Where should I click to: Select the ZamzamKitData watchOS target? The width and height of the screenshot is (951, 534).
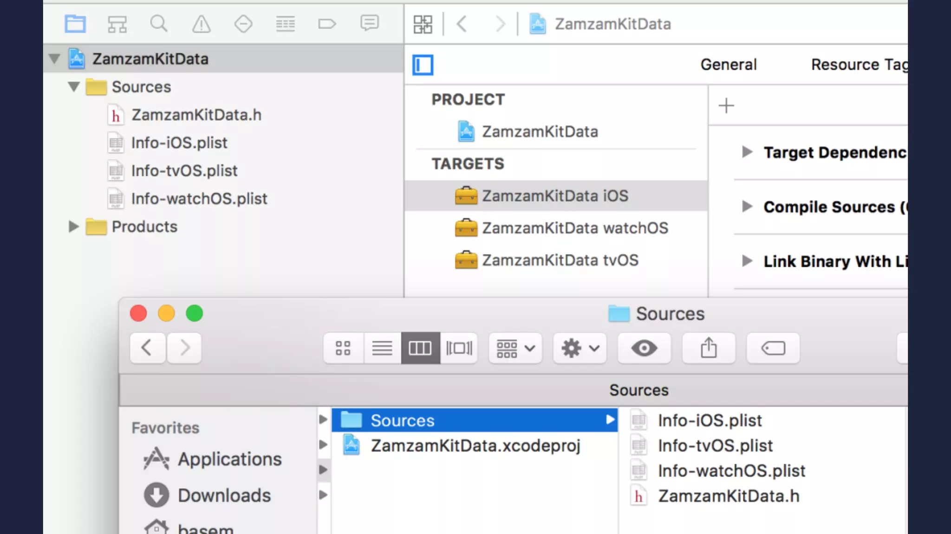click(x=574, y=228)
